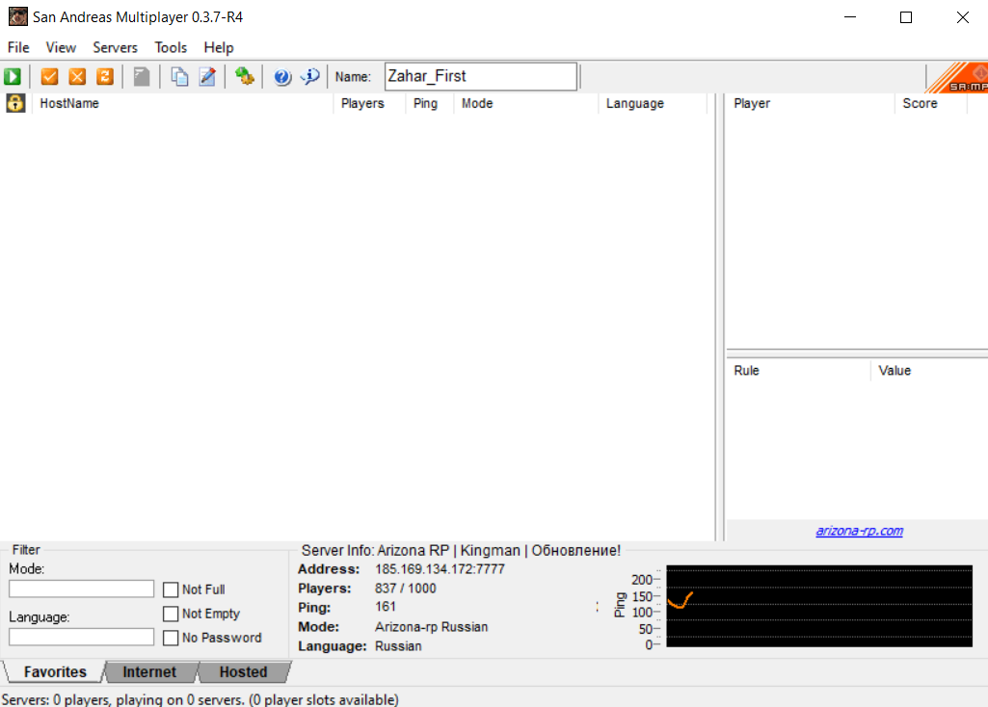988x707 pixels.
Task: Open Server Properties with the pencil icon
Action: (x=207, y=77)
